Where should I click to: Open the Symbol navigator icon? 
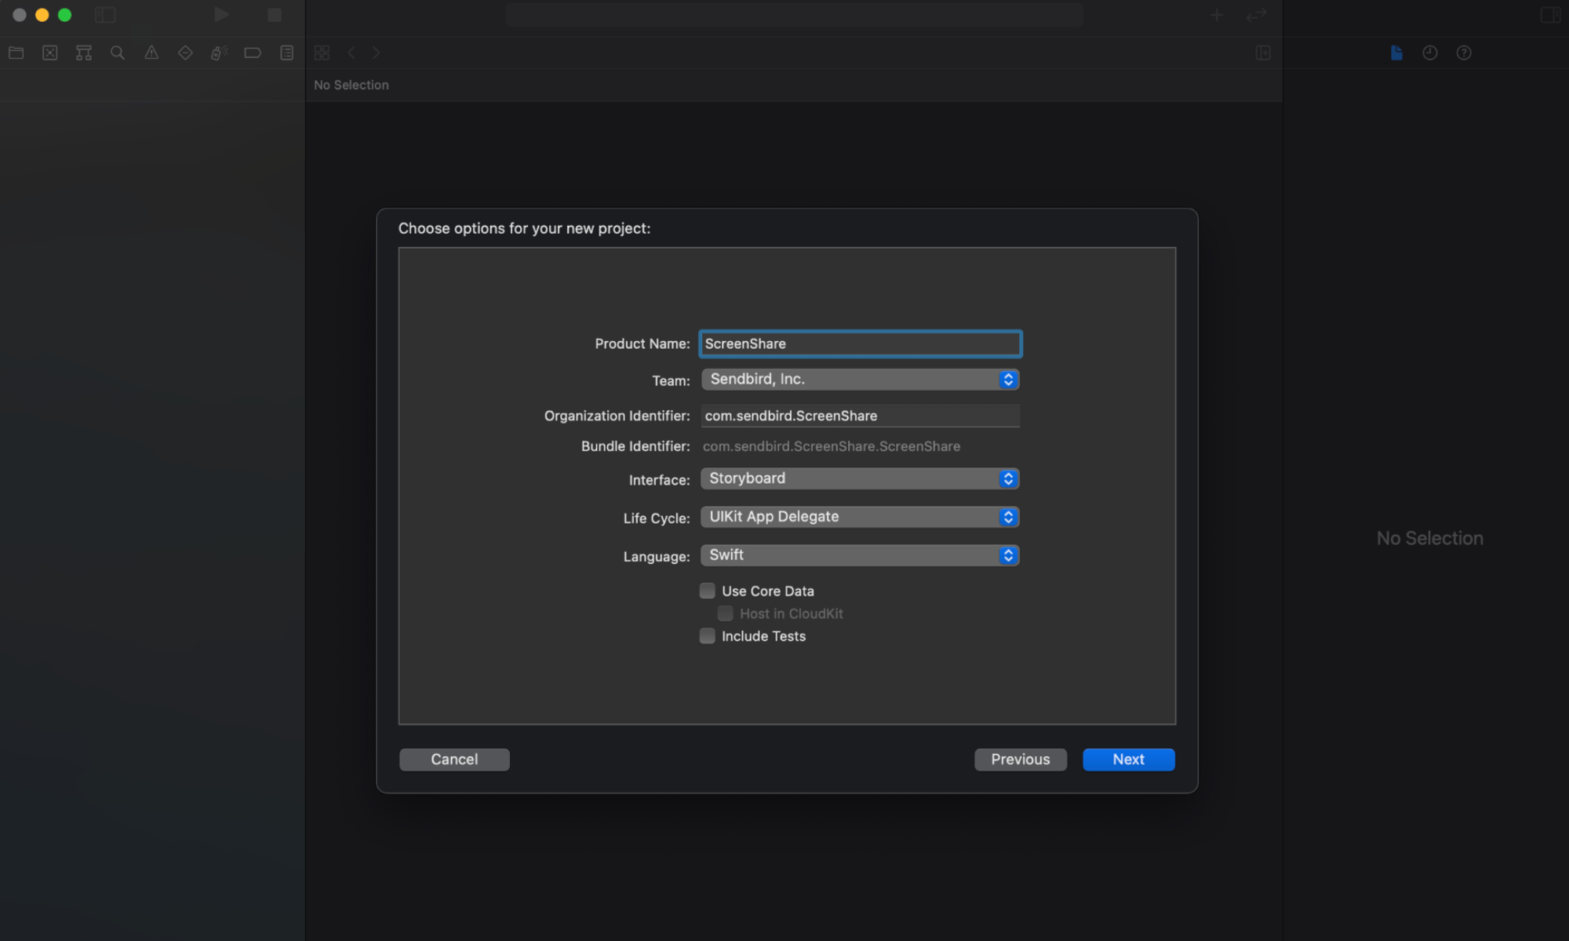coord(84,53)
